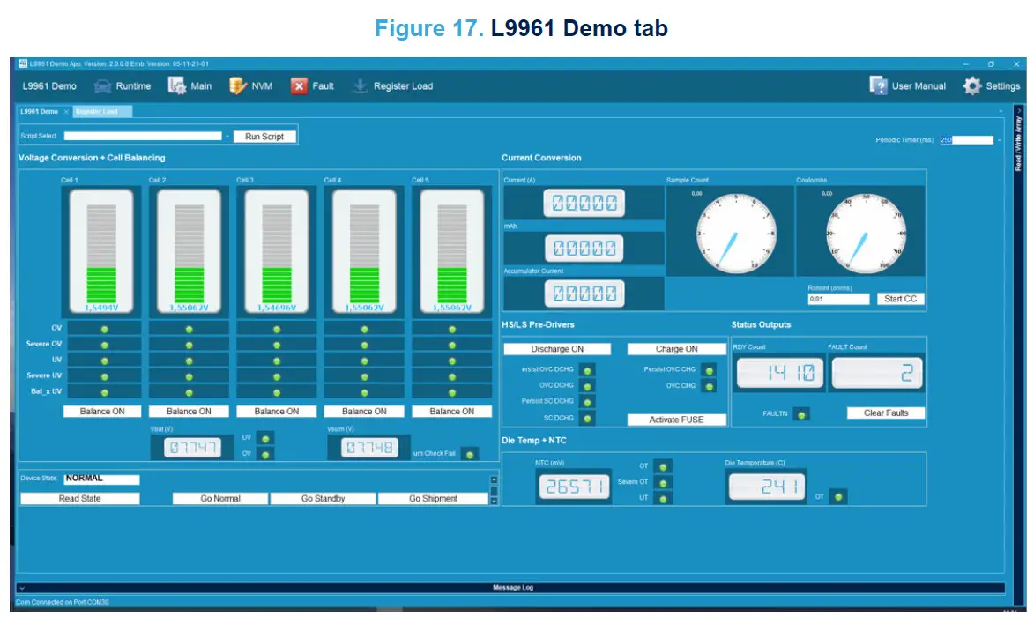The height and width of the screenshot is (617, 1034).
Task: Turn on balancing for Cell 1
Action: click(102, 412)
